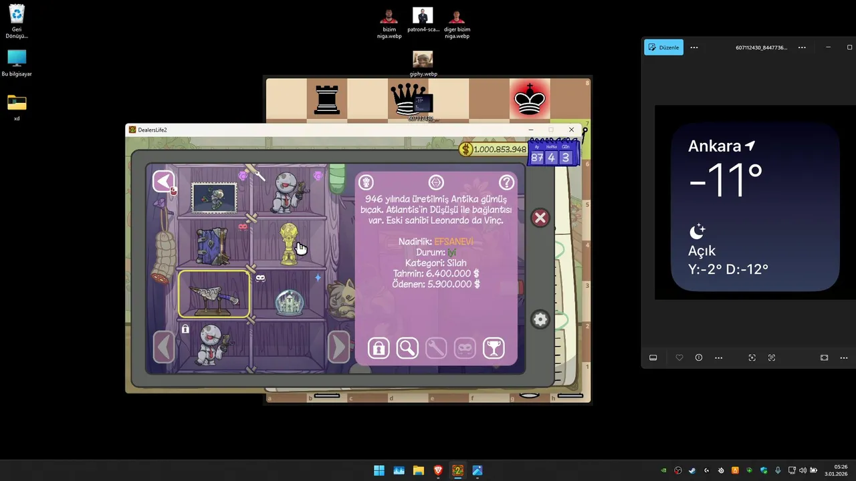The height and width of the screenshot is (481, 856).
Task: Open the xd folder on the desktop
Action: [17, 108]
